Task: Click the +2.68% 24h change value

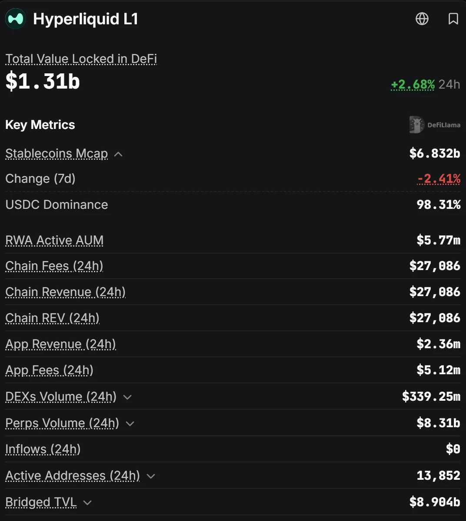Action: point(413,84)
